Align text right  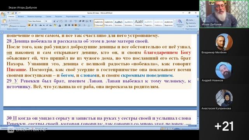click(x=72, y=25)
